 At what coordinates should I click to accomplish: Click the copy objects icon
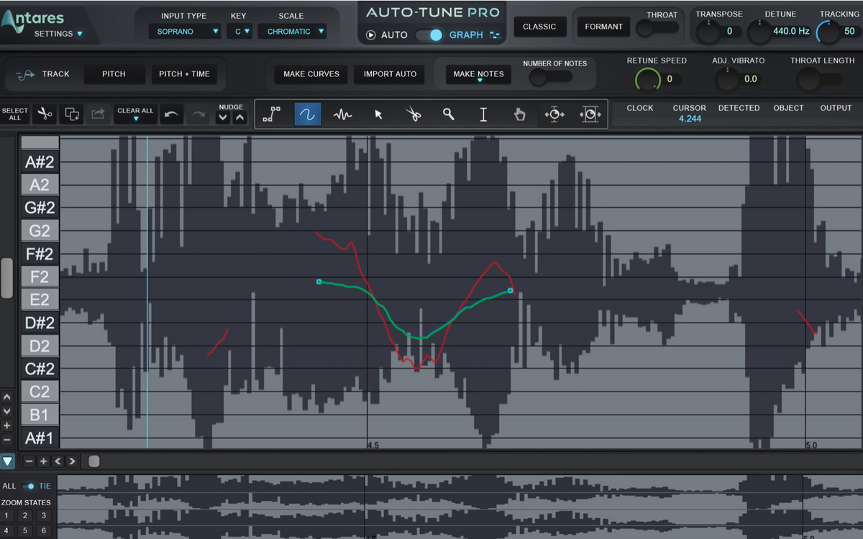pyautogui.click(x=72, y=114)
